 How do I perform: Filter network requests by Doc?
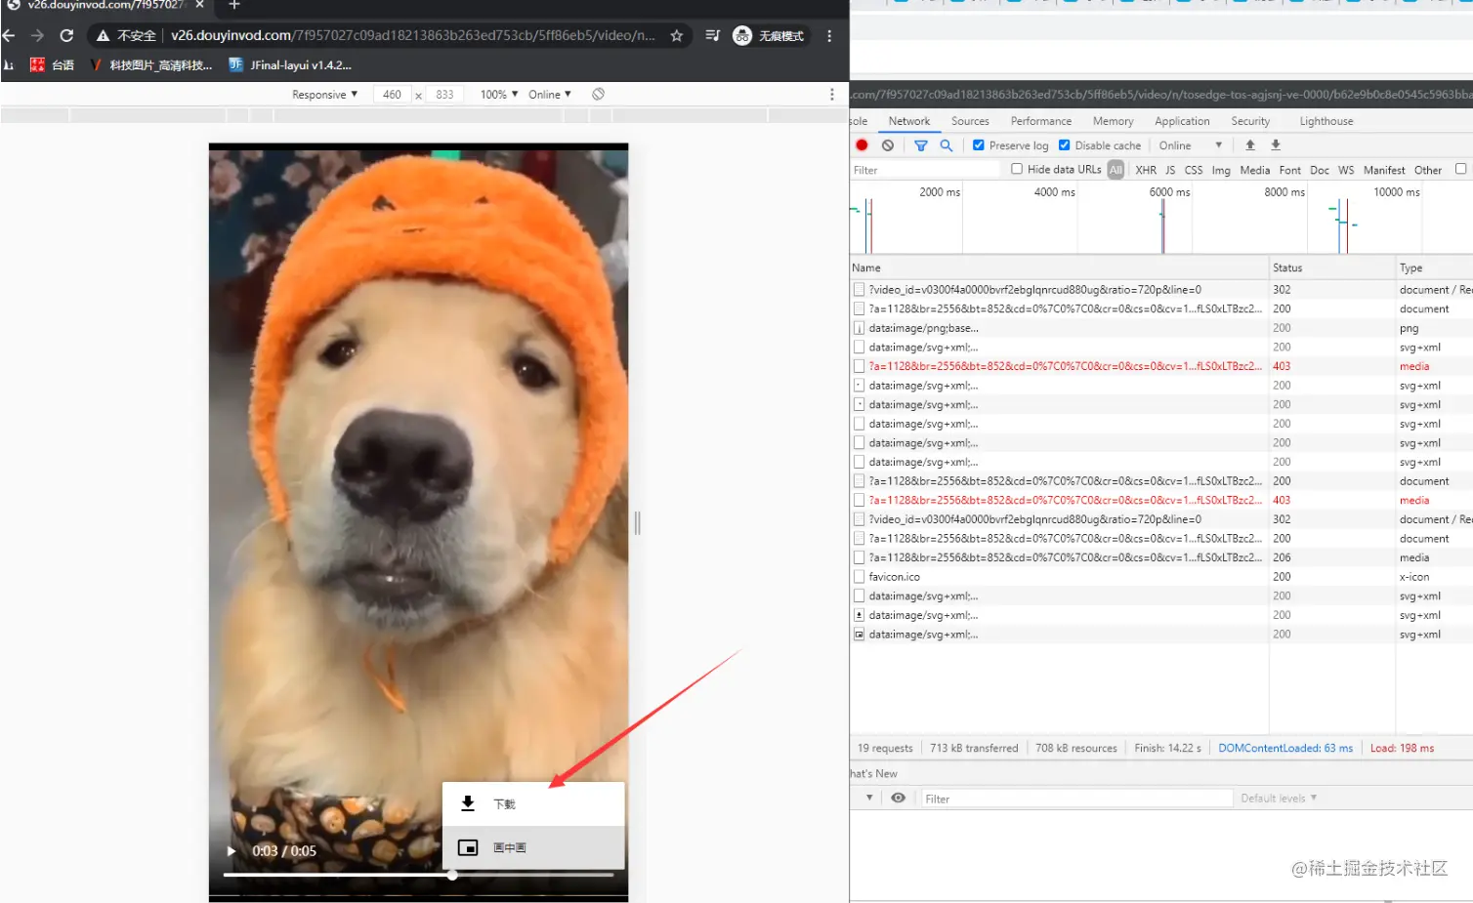pyautogui.click(x=1320, y=170)
